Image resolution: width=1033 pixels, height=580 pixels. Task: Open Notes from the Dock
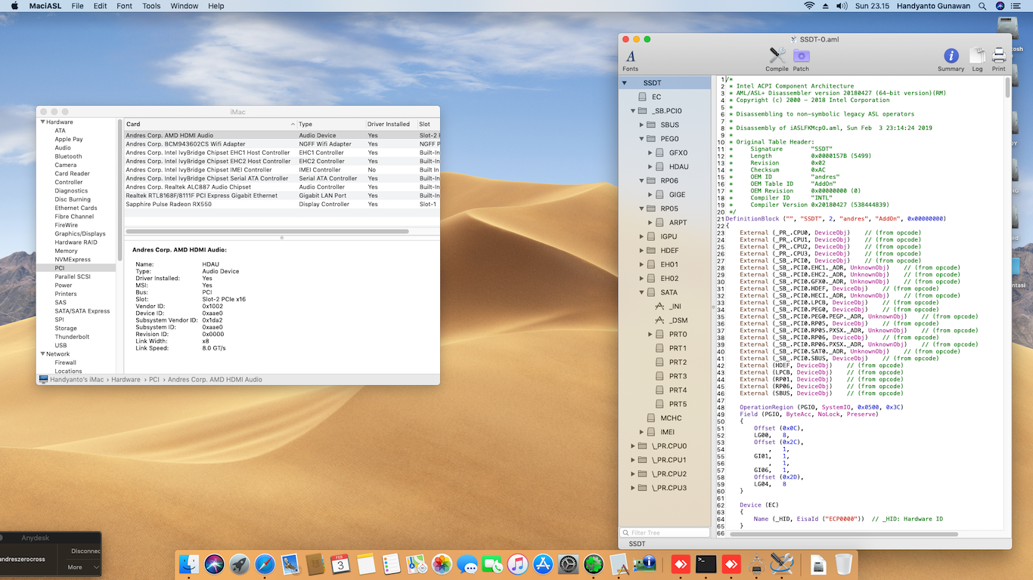point(366,563)
